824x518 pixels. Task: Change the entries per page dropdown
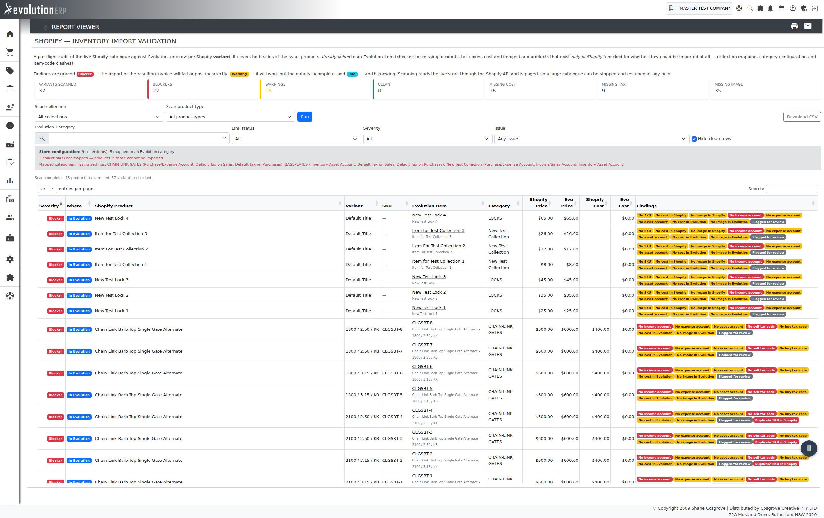pos(47,189)
